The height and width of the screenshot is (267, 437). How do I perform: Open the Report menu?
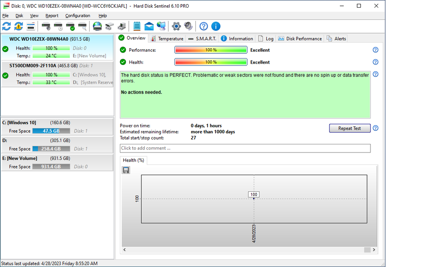tap(52, 16)
